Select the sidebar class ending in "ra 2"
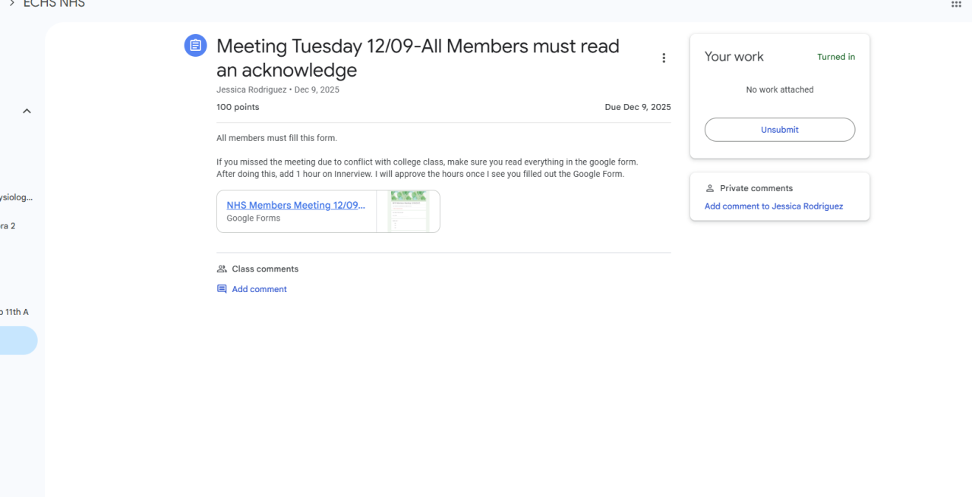The width and height of the screenshot is (972, 497). coord(8,226)
